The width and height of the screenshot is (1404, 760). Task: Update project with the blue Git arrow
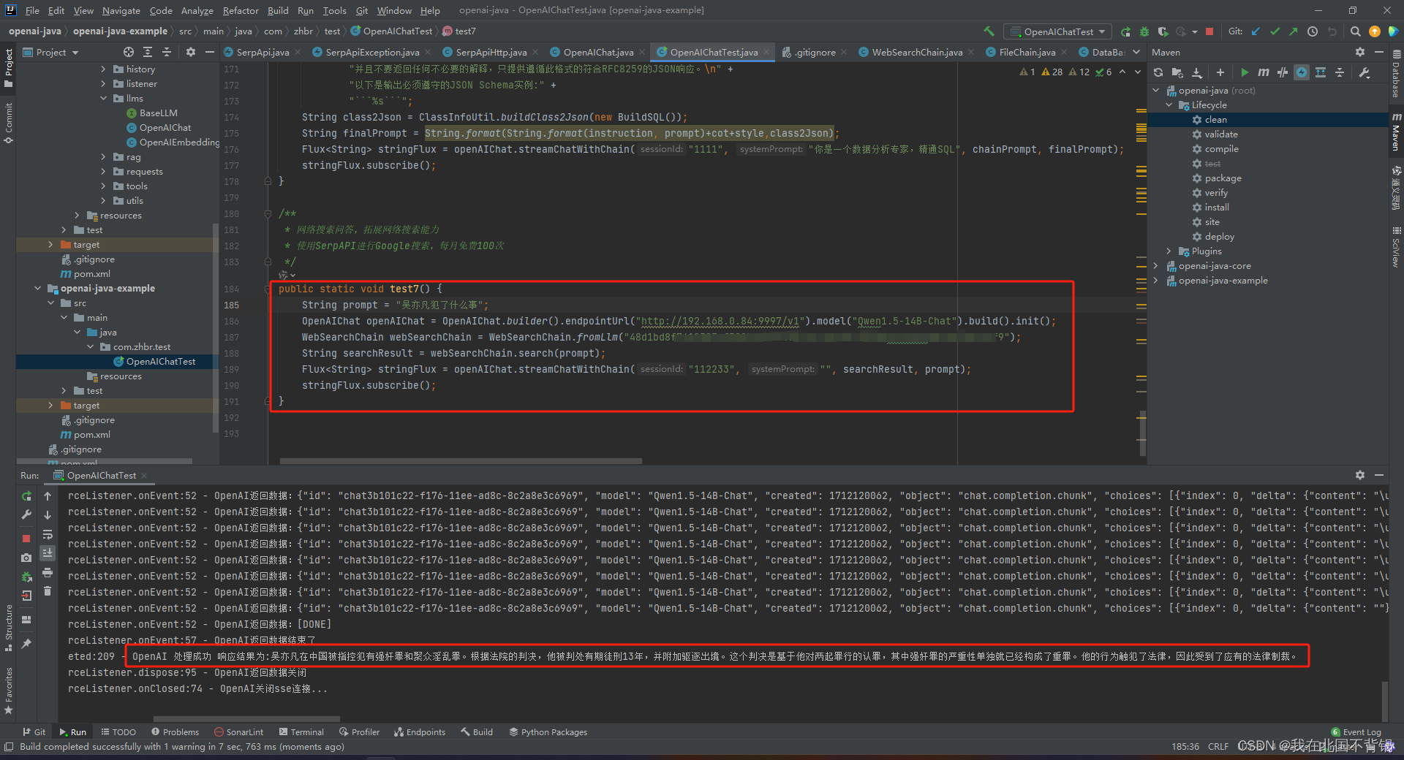[x=1256, y=31]
